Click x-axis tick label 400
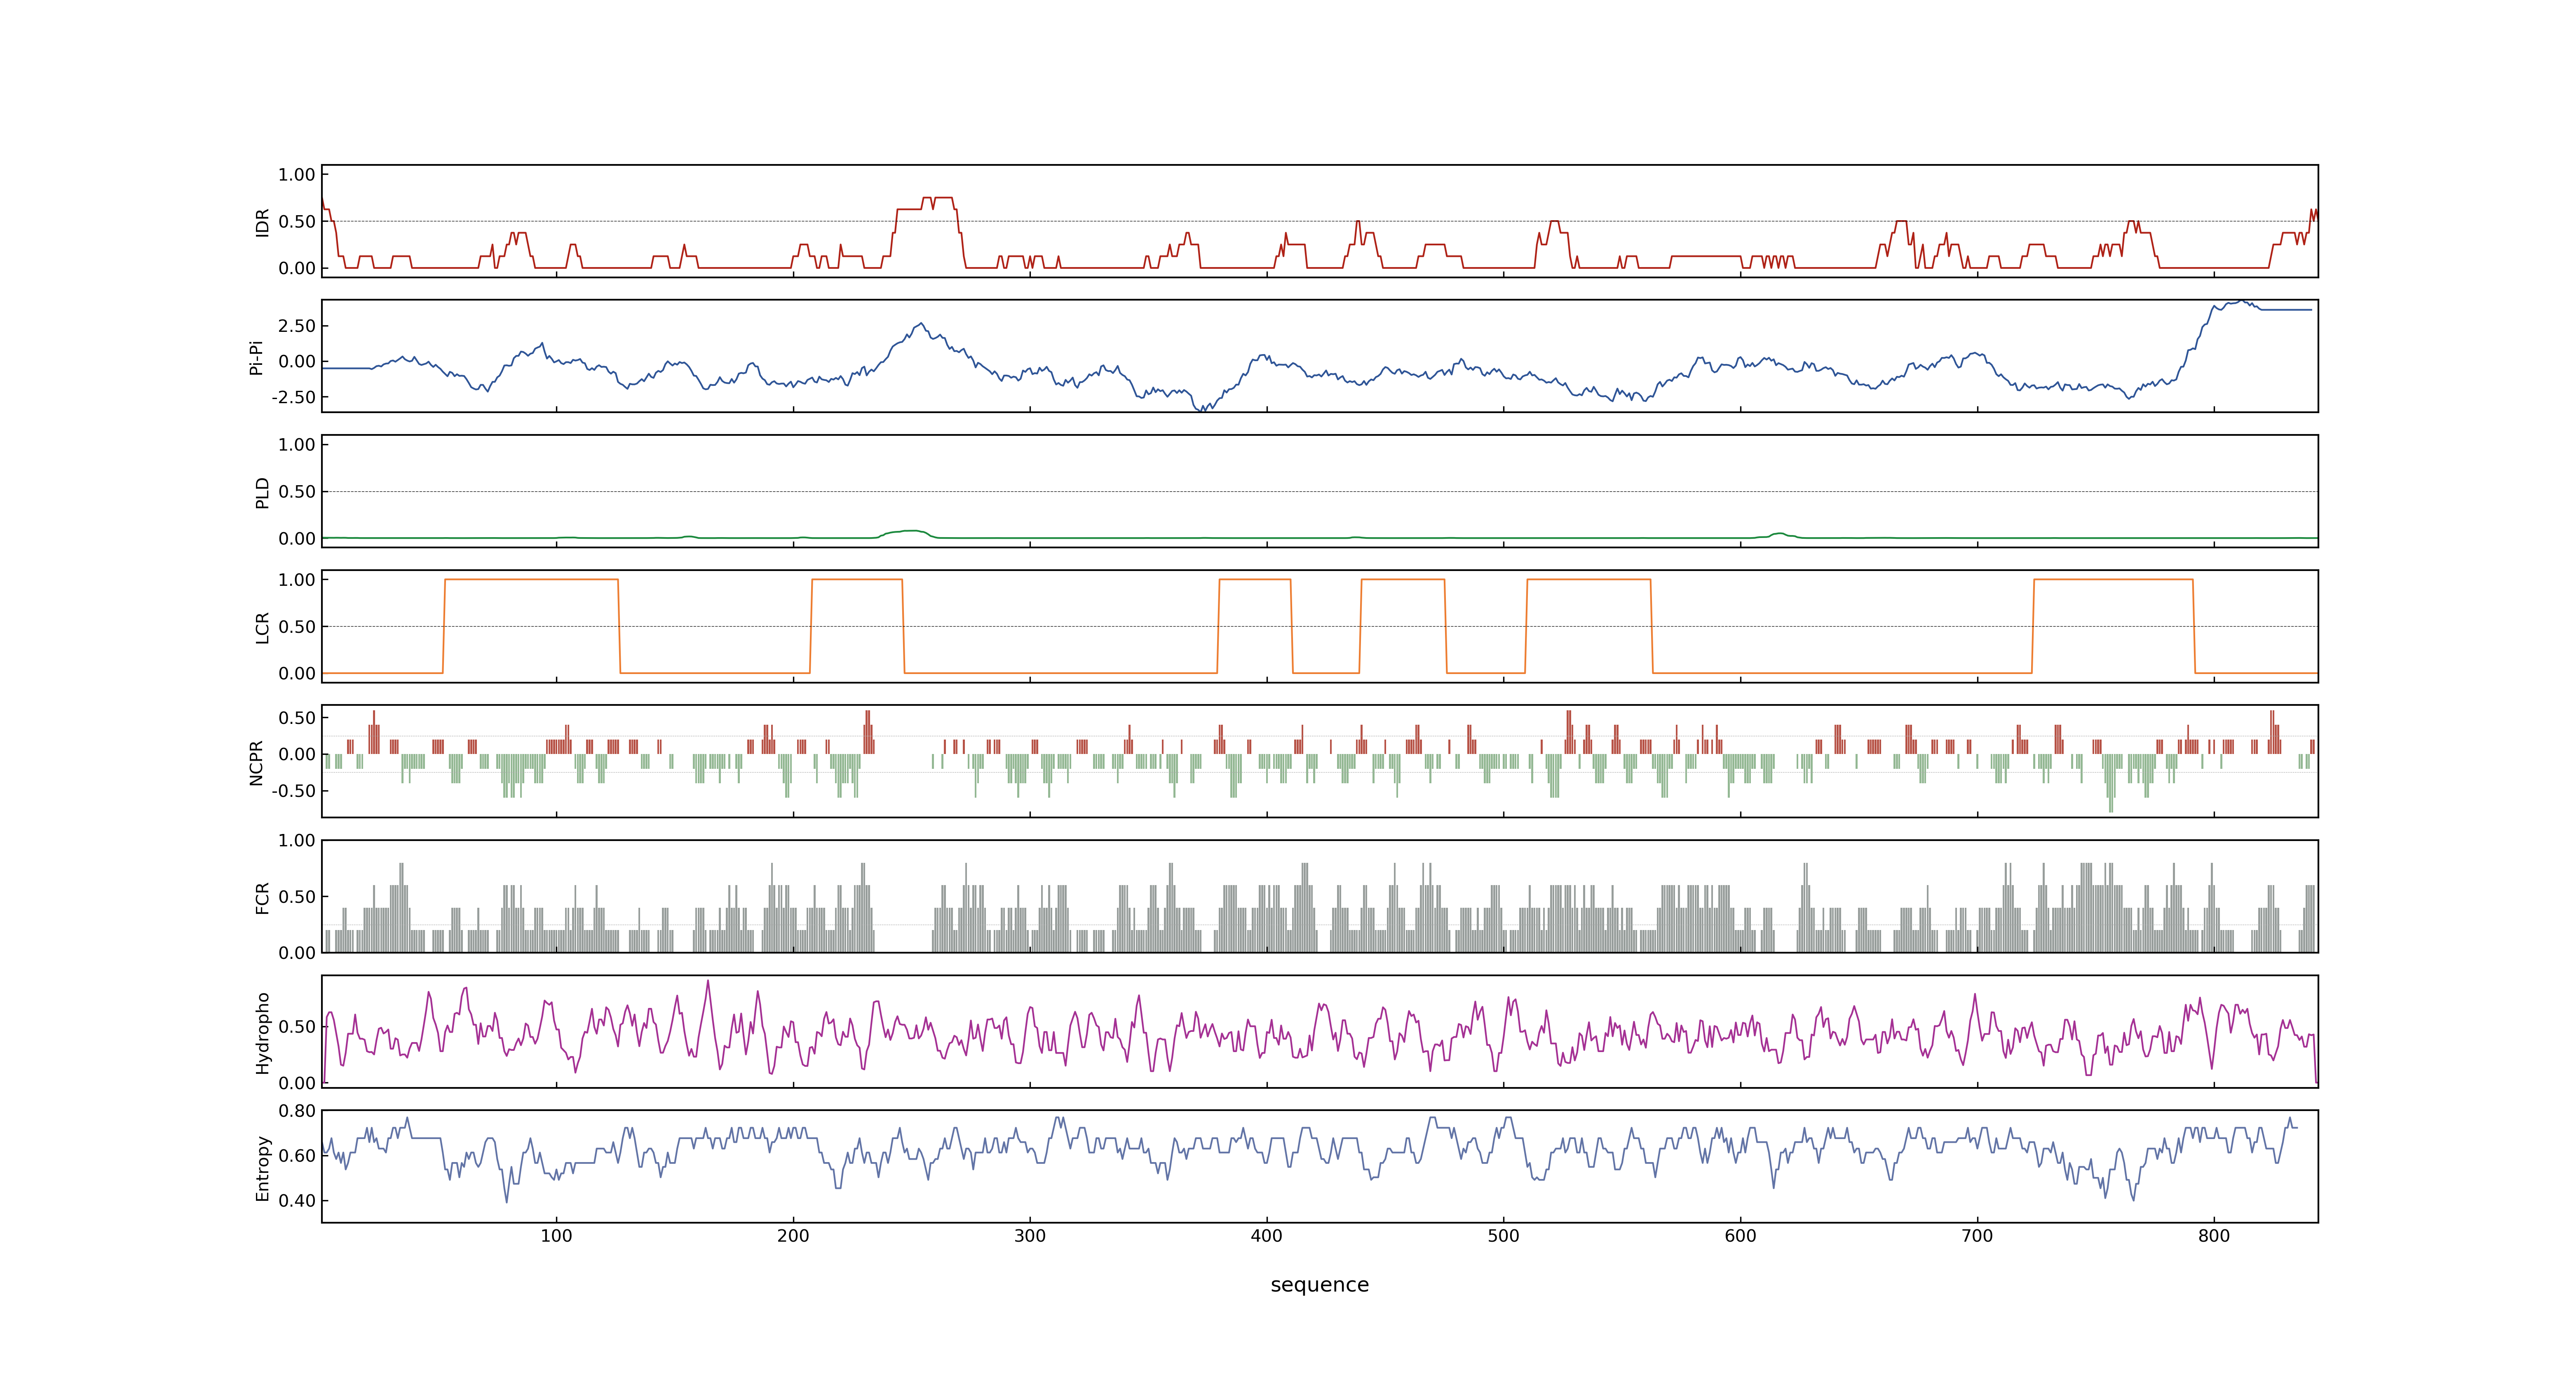The width and height of the screenshot is (2576, 1374). point(1267,1236)
